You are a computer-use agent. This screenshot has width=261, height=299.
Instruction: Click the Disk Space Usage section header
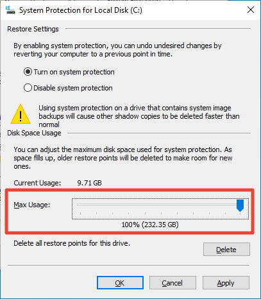coord(34,133)
